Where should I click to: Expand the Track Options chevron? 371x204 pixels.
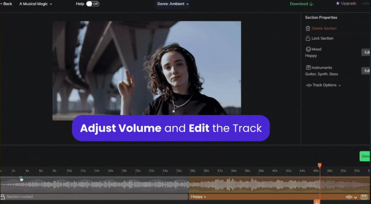click(340, 85)
